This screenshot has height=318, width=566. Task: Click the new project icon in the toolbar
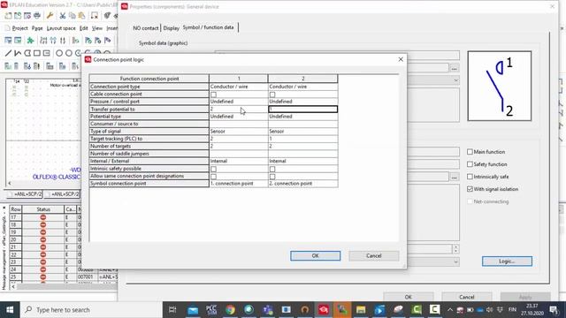pyautogui.click(x=8, y=16)
